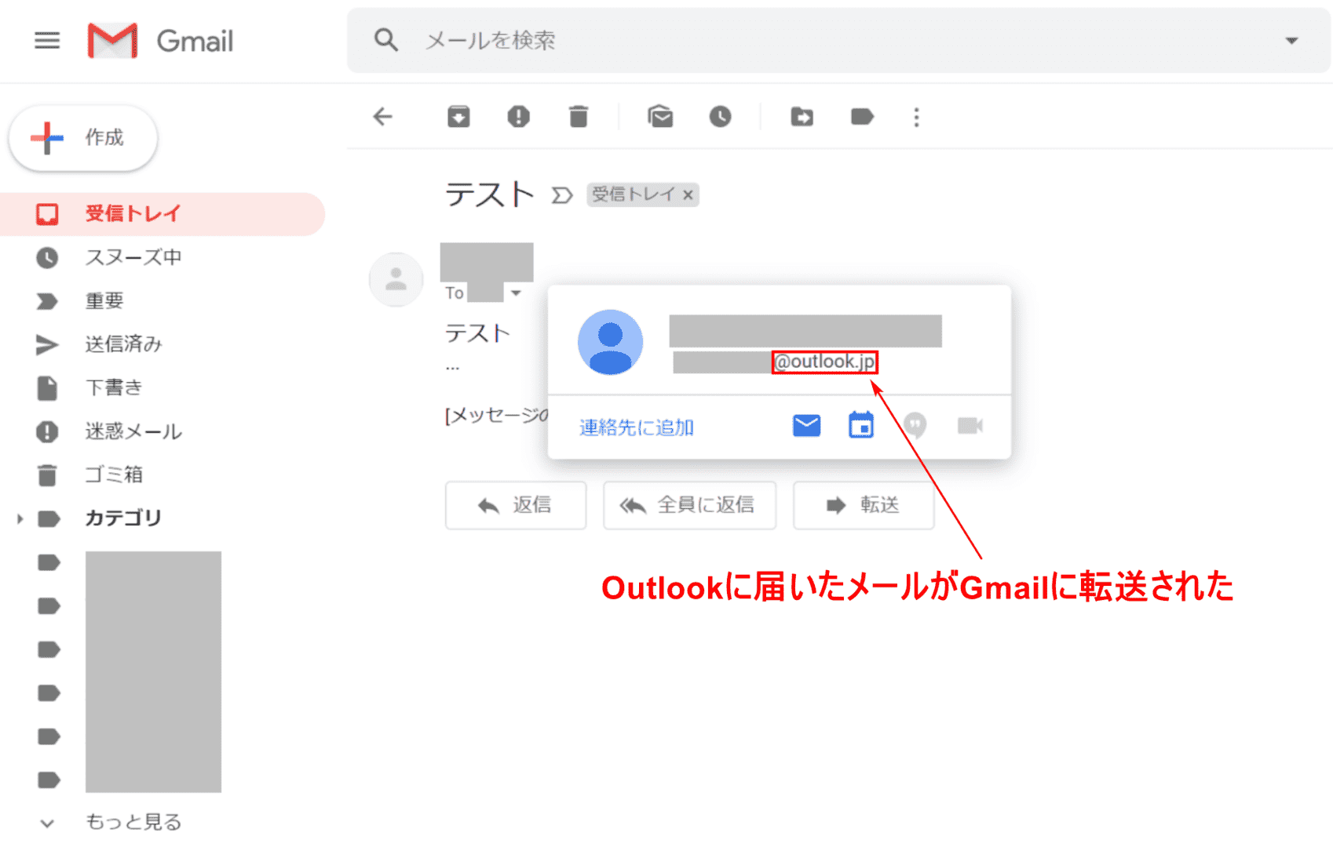1333x847 pixels.
Task: Click カテゴリ label in sidebar
Action: coord(123,518)
